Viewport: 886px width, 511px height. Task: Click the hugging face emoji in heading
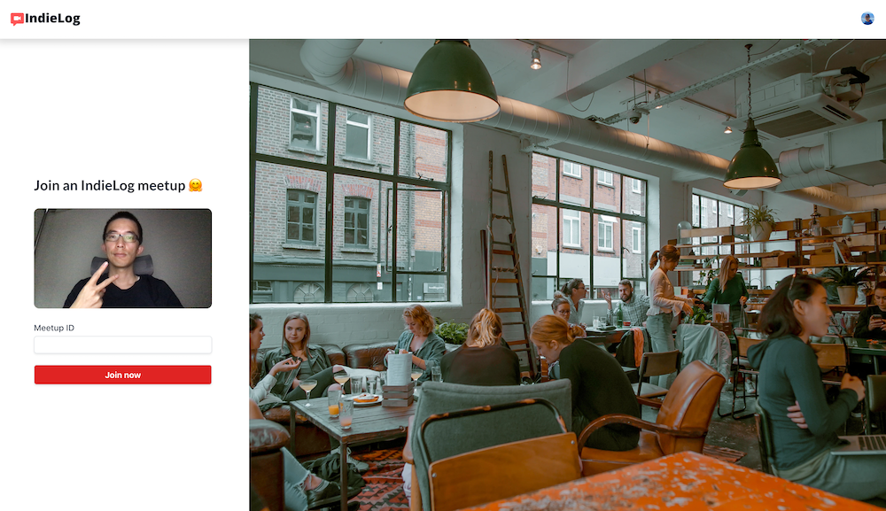tap(196, 185)
